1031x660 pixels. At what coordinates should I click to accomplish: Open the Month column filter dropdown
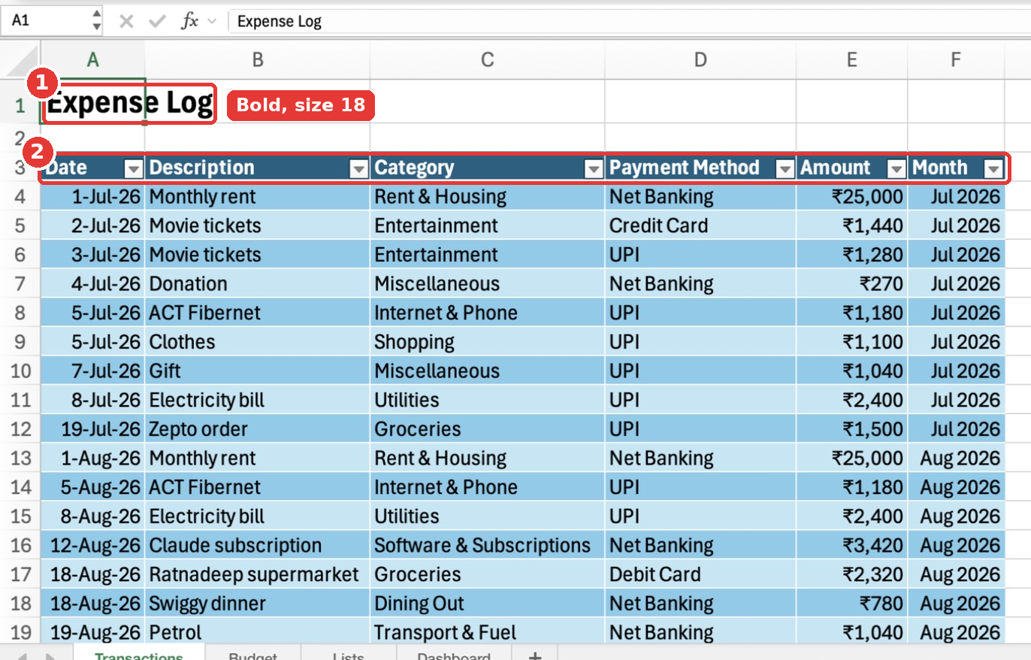click(x=993, y=168)
